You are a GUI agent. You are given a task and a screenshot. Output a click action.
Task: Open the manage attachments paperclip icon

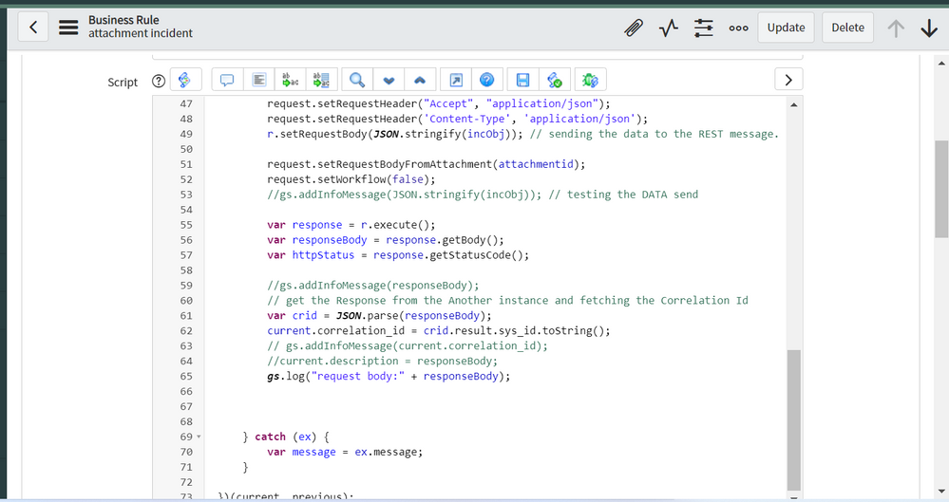(x=633, y=28)
